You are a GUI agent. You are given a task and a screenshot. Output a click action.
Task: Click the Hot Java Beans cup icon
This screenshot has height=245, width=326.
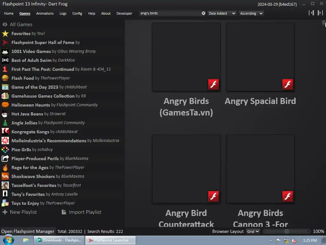(5, 114)
